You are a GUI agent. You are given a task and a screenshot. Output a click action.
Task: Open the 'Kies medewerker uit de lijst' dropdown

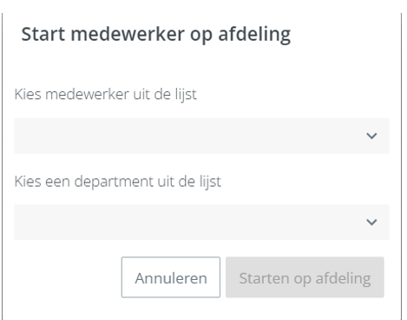201,136
